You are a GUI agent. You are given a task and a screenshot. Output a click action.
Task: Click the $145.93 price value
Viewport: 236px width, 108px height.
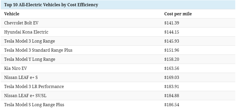pos(172,41)
